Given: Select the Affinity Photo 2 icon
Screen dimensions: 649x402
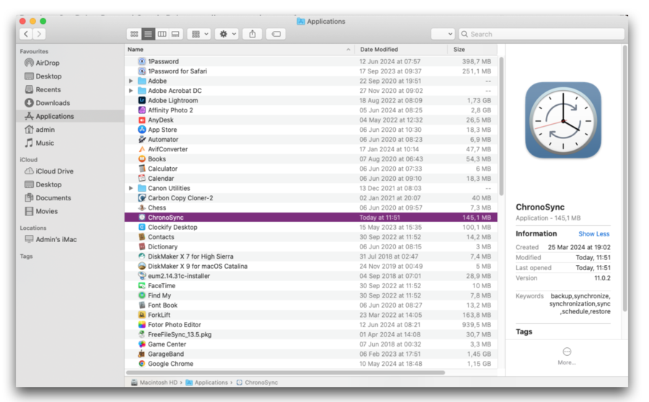Looking at the screenshot, I should point(142,110).
